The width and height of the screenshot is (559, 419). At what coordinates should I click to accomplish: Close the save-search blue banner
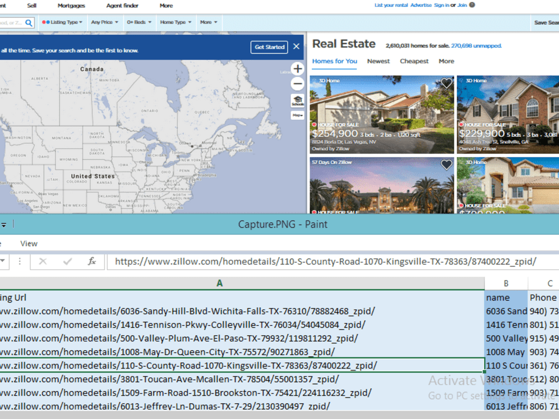click(296, 47)
